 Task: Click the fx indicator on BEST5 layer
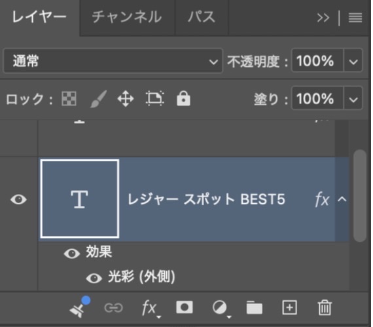pyautogui.click(x=322, y=200)
